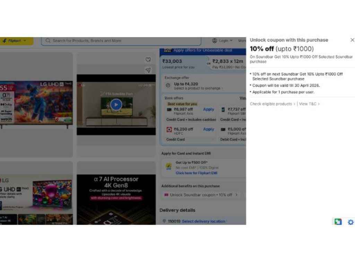Apply the ₹6,987 Flipkart Axis offer
The height and width of the screenshot is (262, 355).
coord(208,109)
